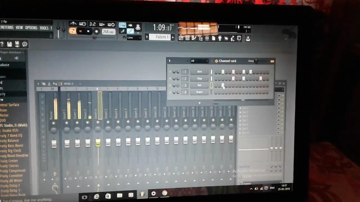Click the 1:09:07 time display
Image resolution: width=360 pixels, height=202 pixels.
point(162,27)
